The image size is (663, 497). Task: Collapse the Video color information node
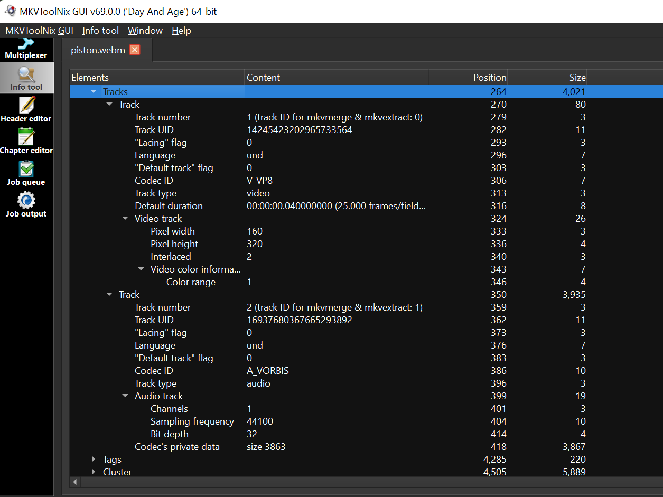141,269
